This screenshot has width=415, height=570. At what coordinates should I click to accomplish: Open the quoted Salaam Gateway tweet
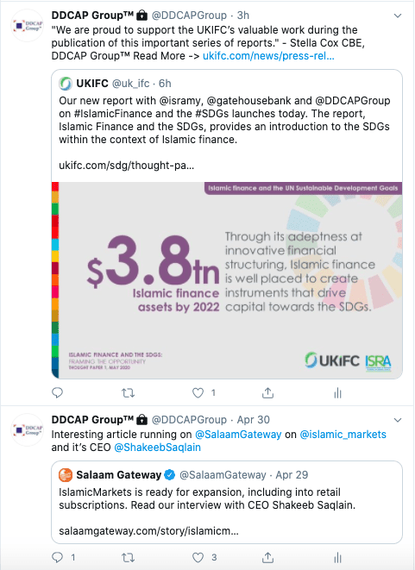(x=227, y=502)
